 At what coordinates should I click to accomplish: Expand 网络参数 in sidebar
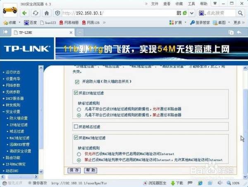coord(13,85)
